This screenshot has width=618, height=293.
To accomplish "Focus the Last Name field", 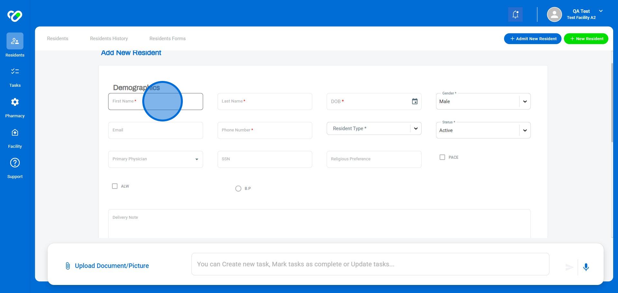I will tap(265, 102).
